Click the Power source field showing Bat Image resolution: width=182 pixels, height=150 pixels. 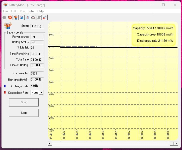click(37, 37)
